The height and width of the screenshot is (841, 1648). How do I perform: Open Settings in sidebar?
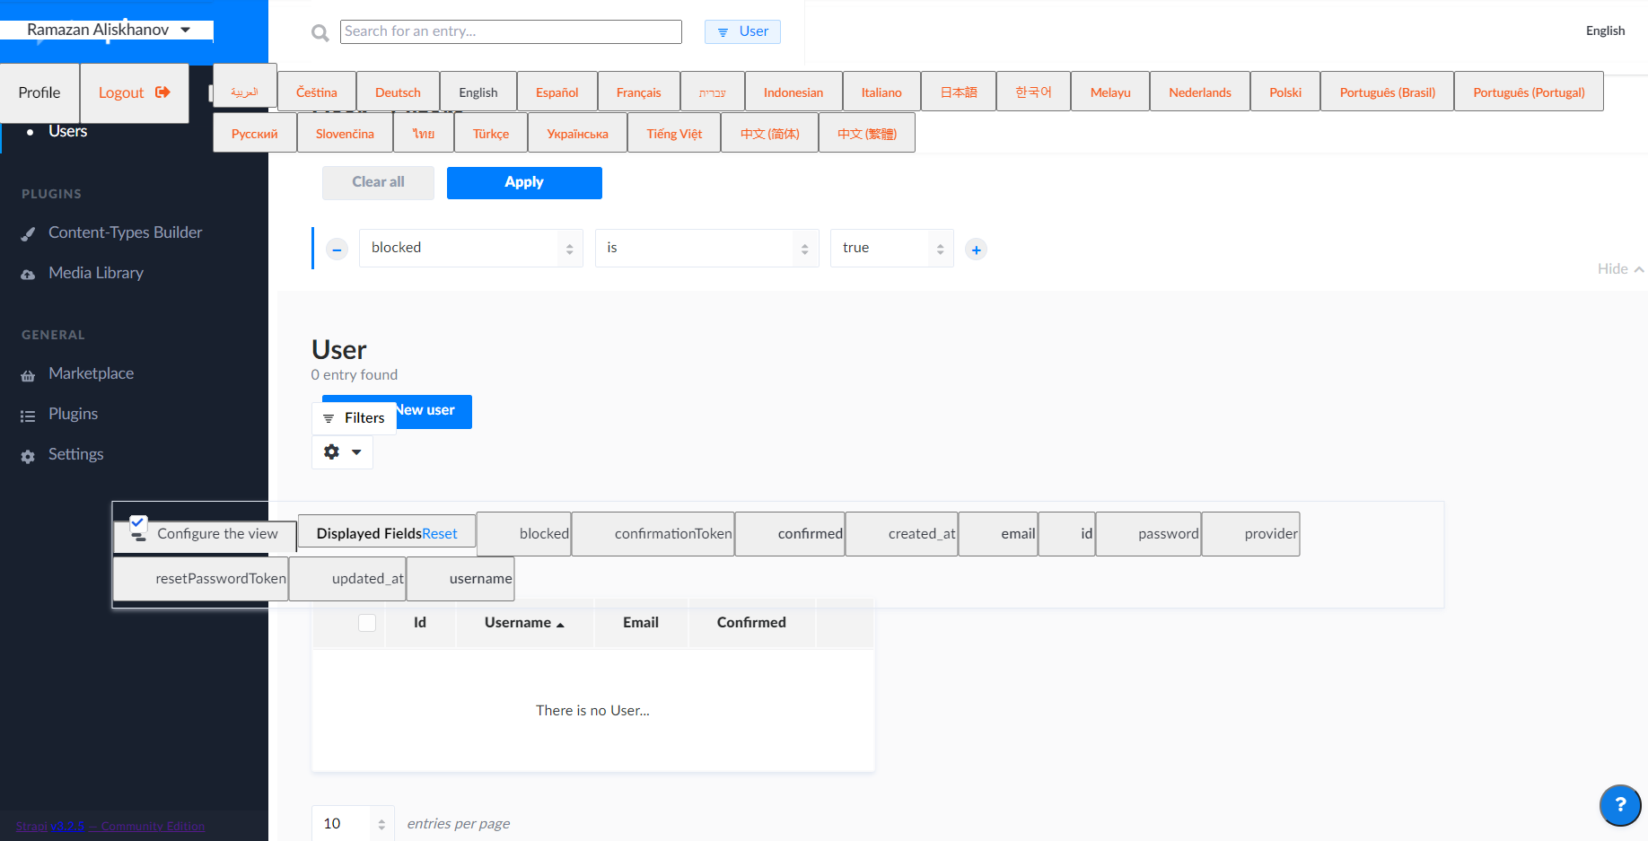coord(75,454)
